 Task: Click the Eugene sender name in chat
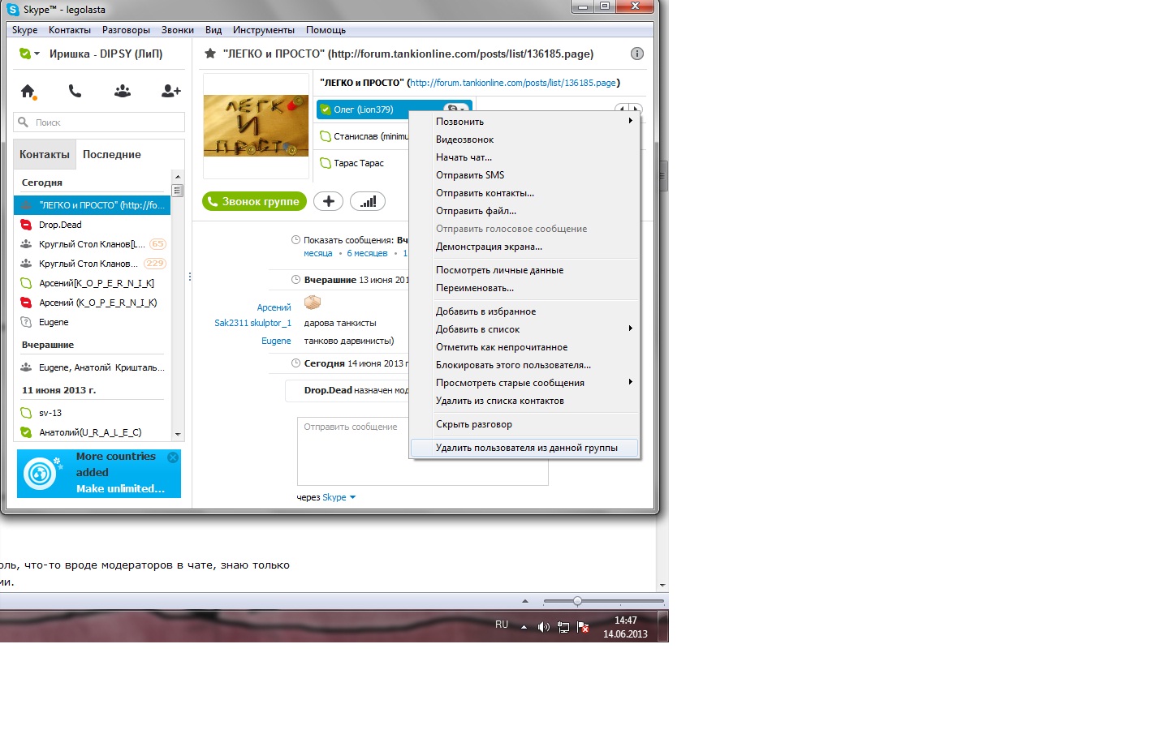276,341
